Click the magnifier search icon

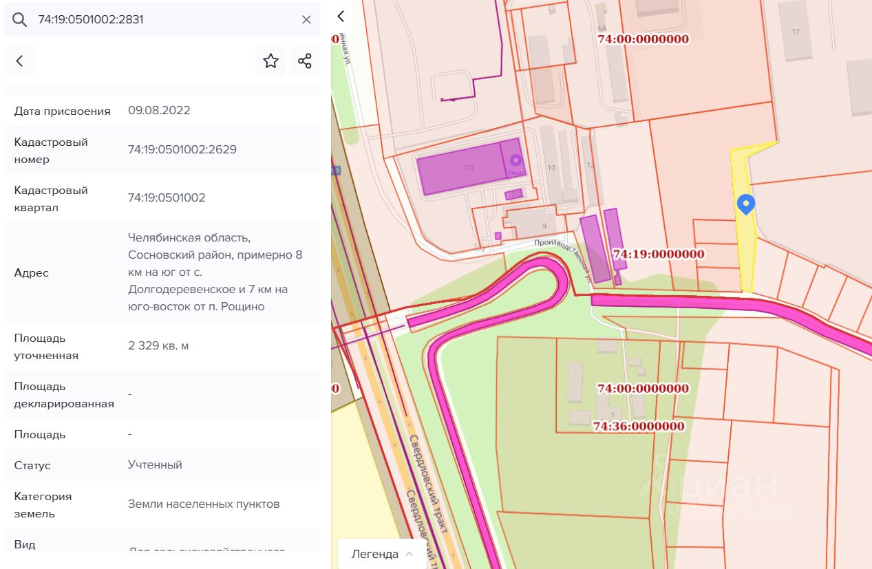pyautogui.click(x=19, y=19)
